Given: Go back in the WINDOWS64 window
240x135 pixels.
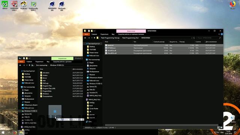Looking at the screenshot, I should coord(85,38).
